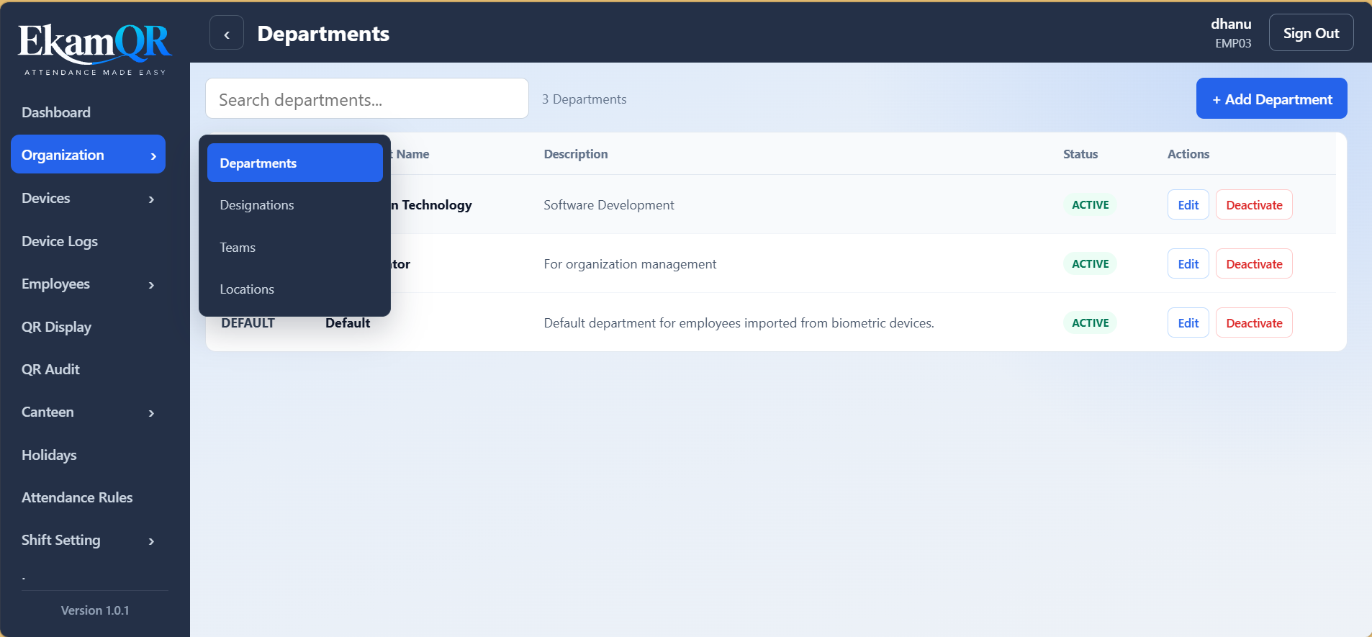Click the dhanu EMP03 user label
Image resolution: width=1372 pixels, height=637 pixels.
coord(1232,33)
